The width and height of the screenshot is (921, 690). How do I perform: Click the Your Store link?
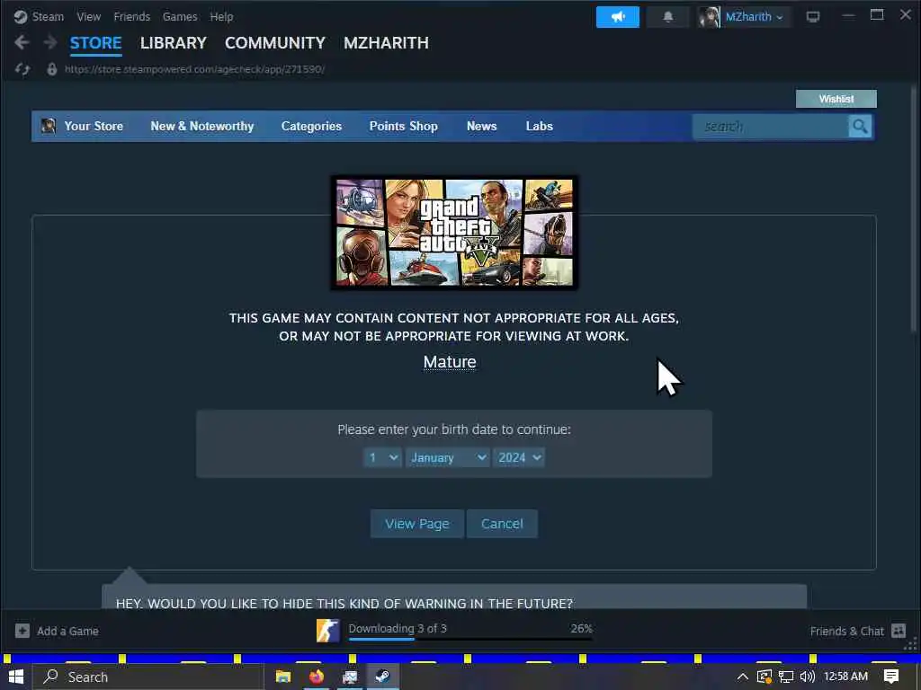[x=94, y=126]
